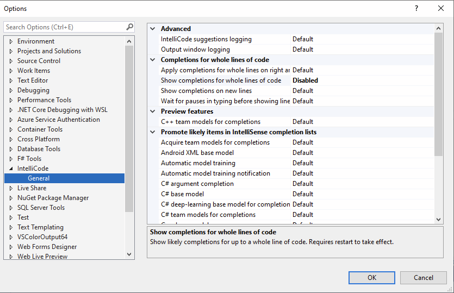Click property grid scrollbar up arrow
This screenshot has width=454, height=293.
438,28
